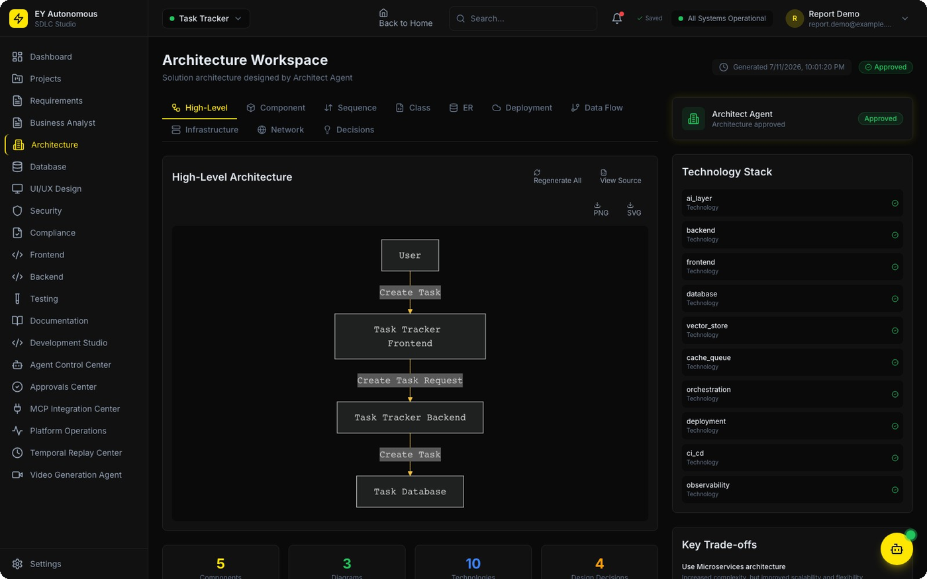Screen dimensions: 927x579
Task: Select the High-Level tab
Action: pos(199,108)
